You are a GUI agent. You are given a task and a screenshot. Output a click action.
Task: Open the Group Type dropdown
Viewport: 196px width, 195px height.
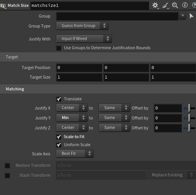[82, 26]
